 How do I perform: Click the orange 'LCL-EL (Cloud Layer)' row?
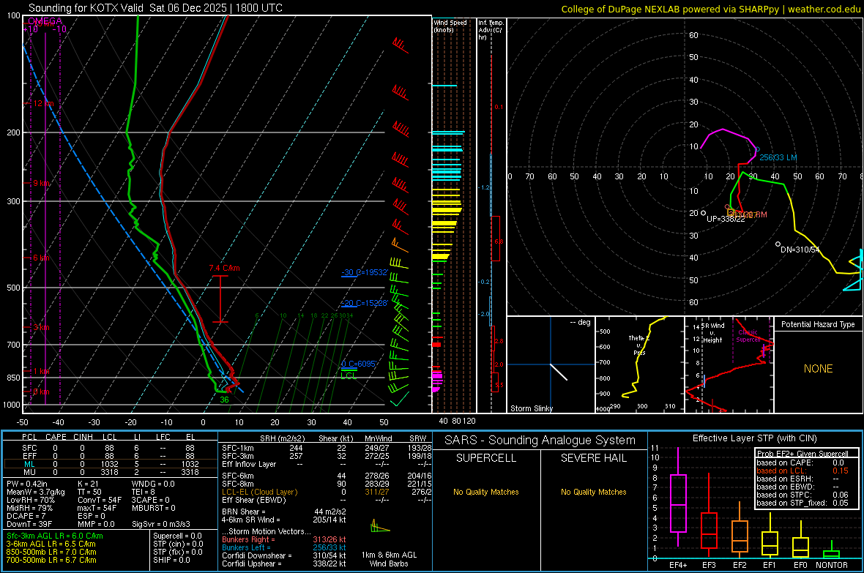tap(327, 492)
